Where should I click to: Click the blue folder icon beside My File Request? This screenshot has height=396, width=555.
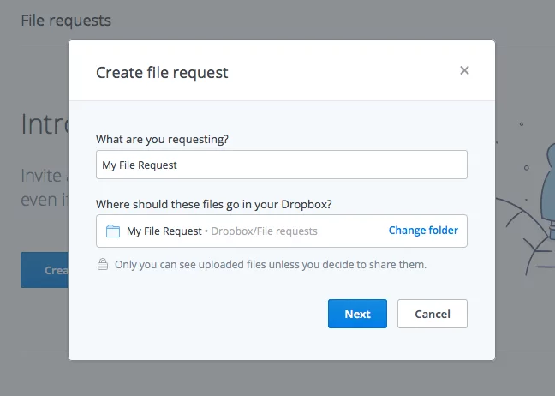pyautogui.click(x=113, y=231)
